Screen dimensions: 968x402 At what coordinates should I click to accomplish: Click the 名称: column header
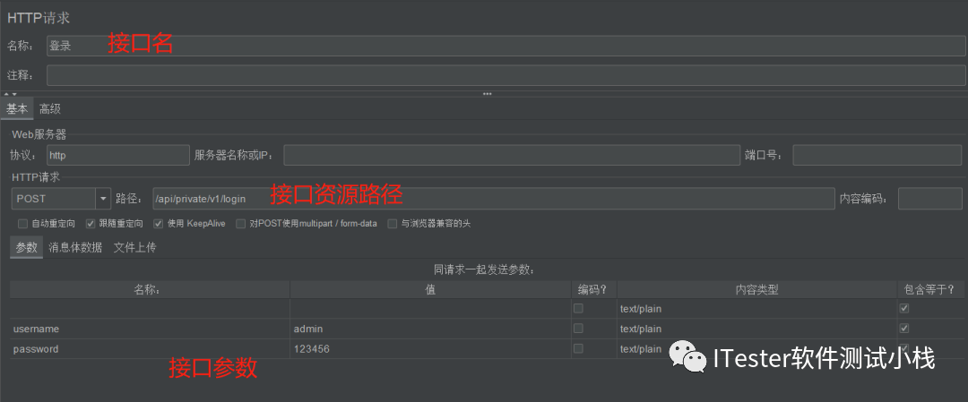coord(150,290)
